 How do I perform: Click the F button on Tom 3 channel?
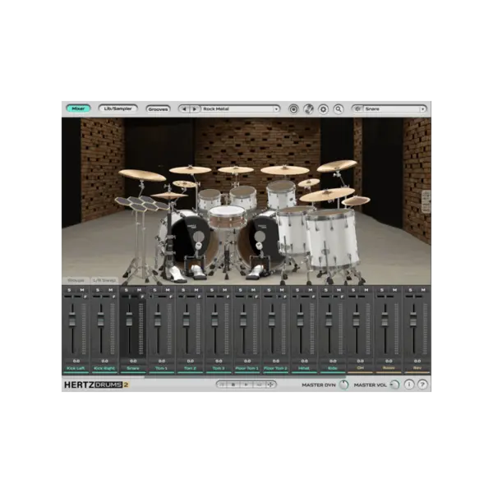coord(228,297)
